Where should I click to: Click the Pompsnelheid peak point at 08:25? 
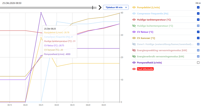coord(41,13)
